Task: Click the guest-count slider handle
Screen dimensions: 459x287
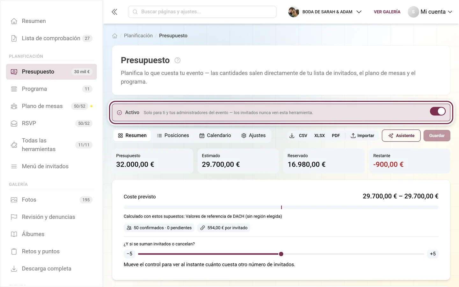Action: (281, 254)
